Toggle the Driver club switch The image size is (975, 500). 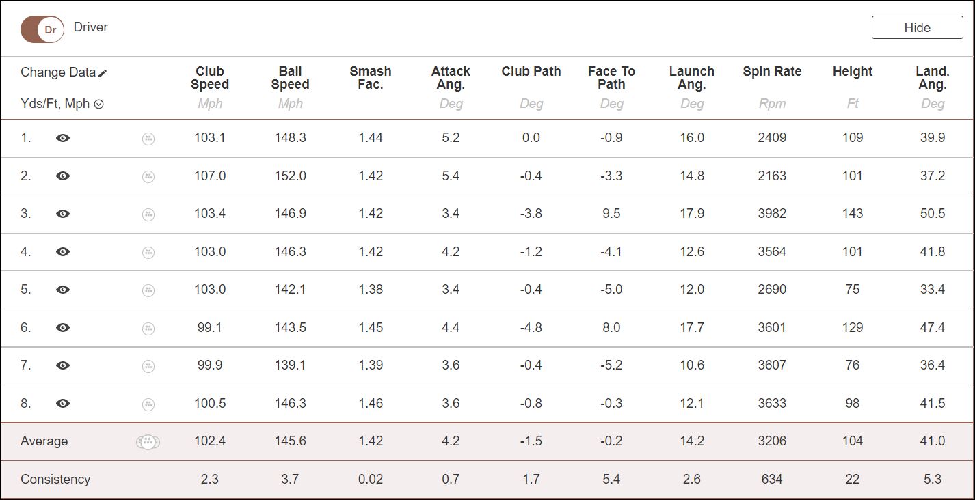click(x=42, y=30)
